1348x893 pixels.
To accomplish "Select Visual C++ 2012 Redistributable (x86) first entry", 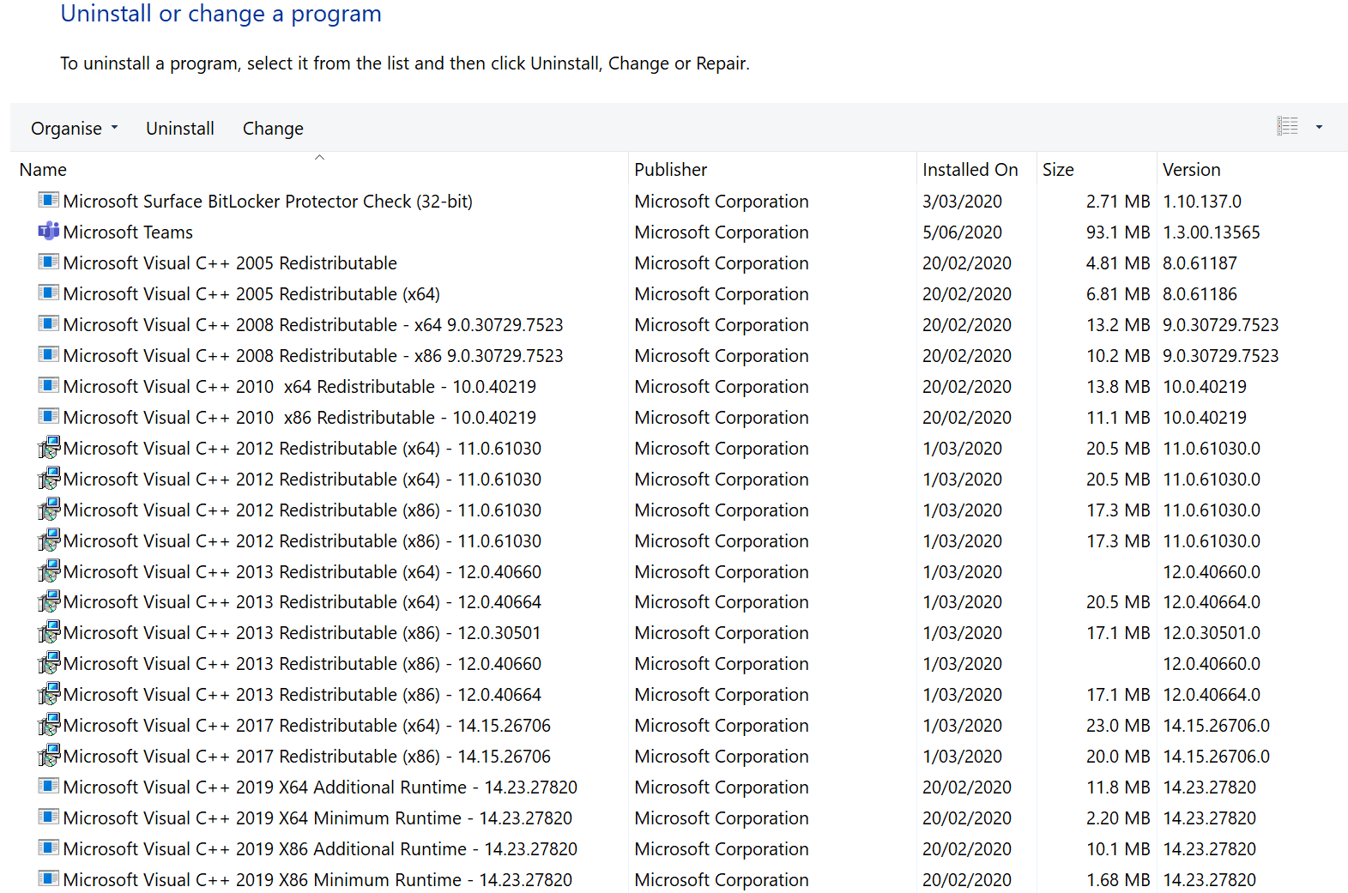I will point(302,510).
